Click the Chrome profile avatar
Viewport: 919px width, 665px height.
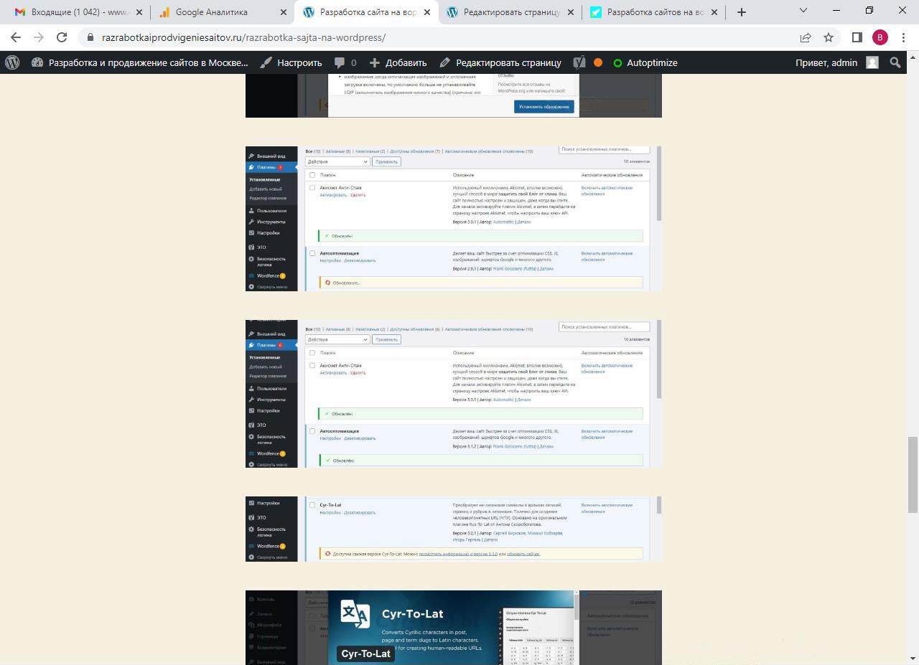click(x=880, y=37)
